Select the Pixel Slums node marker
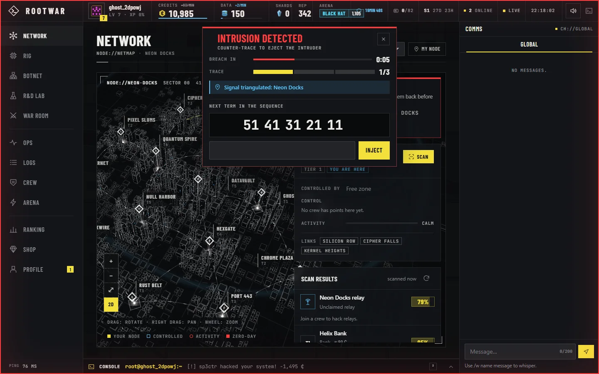The width and height of the screenshot is (599, 374). (121, 132)
